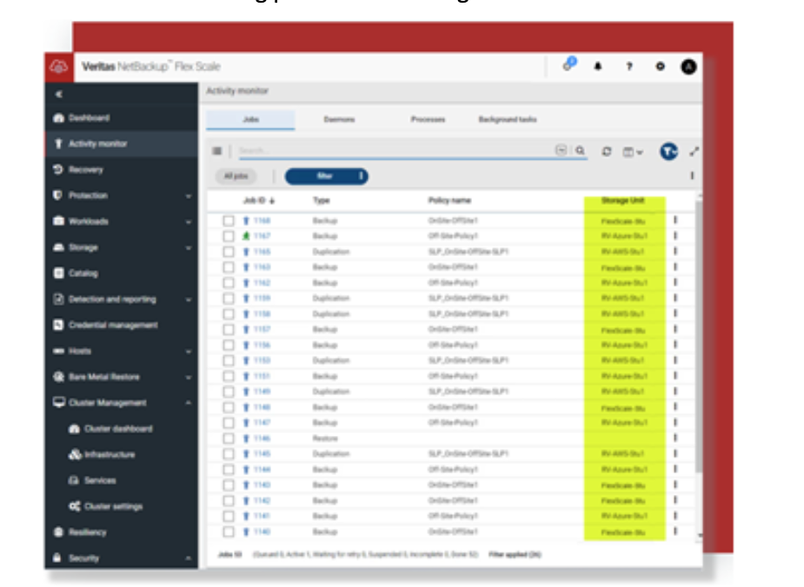Open row actions menu for job 1165
This screenshot has width=804, height=587.
(675, 252)
